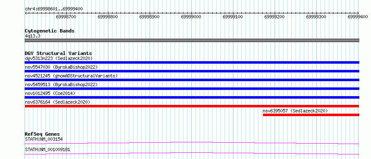Click the blue bar of nsv5547030

192,71
